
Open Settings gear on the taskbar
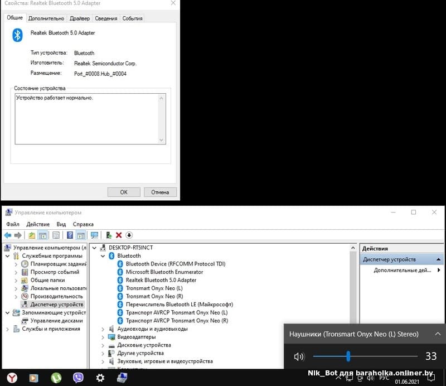(x=100, y=378)
